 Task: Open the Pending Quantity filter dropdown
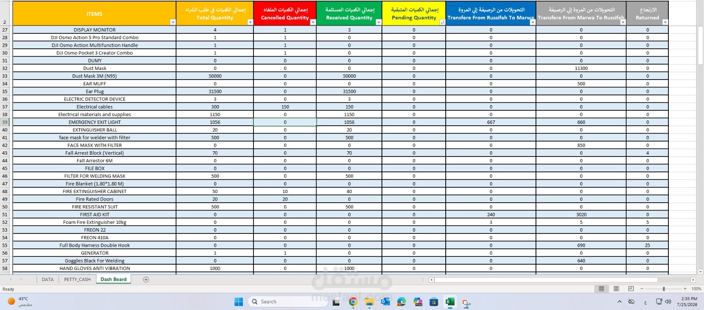point(442,22)
